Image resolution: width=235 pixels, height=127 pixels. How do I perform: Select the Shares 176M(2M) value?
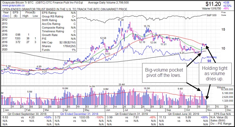click(x=69, y=46)
